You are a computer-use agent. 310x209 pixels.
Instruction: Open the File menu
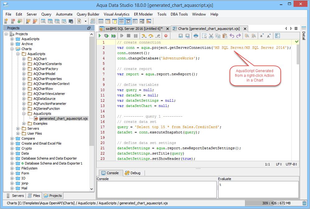coord(8,14)
